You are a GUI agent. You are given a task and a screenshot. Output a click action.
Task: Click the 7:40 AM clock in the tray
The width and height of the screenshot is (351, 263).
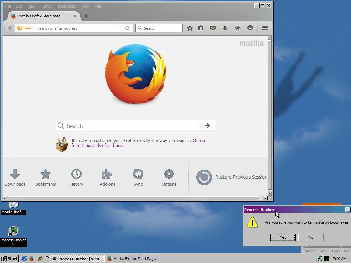(340, 259)
